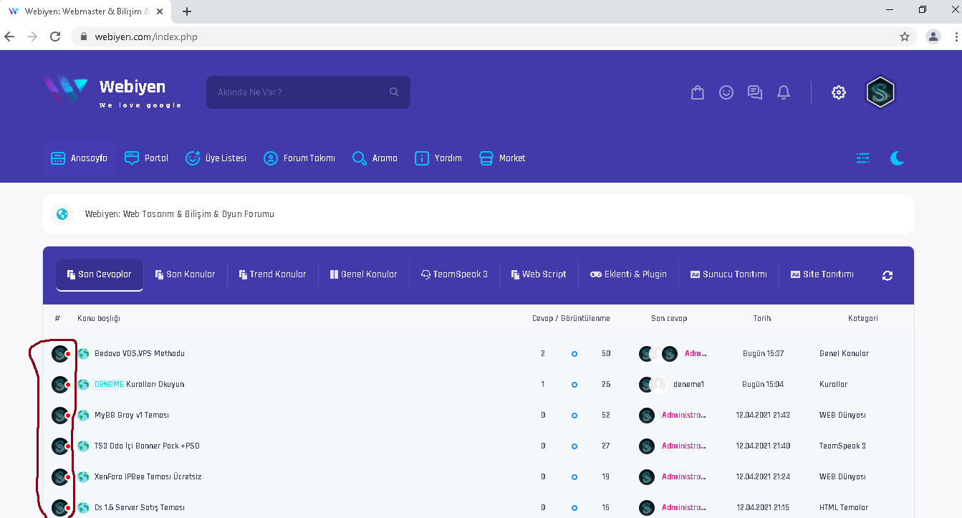Open Market in navigation
The image size is (962, 518).
point(502,158)
